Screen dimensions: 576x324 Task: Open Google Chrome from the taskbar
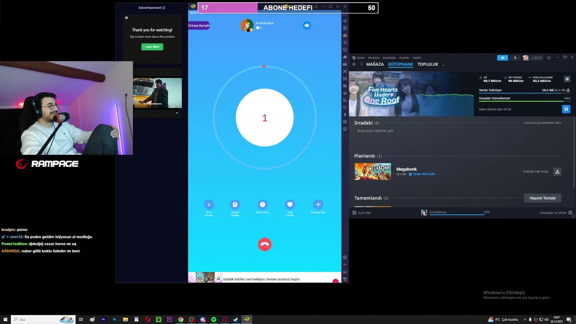coord(180,319)
